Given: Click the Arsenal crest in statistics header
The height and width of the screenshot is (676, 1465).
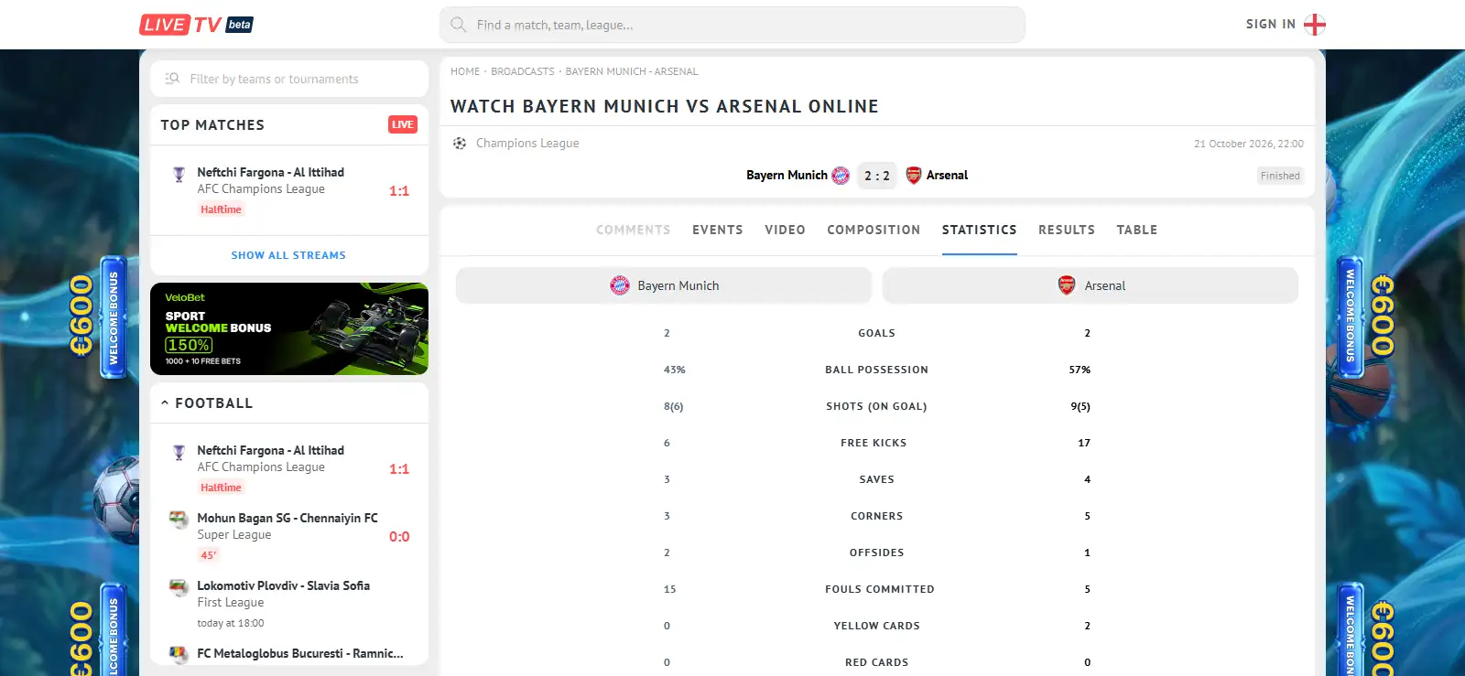Looking at the screenshot, I should (x=1067, y=285).
